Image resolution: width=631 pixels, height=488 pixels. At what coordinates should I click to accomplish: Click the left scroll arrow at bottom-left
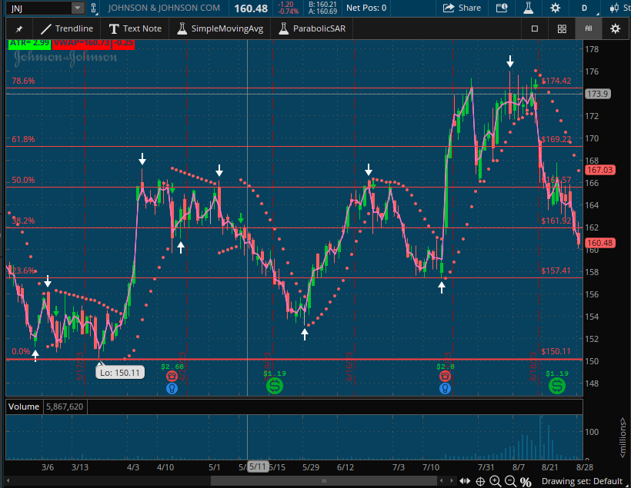pos(8,481)
